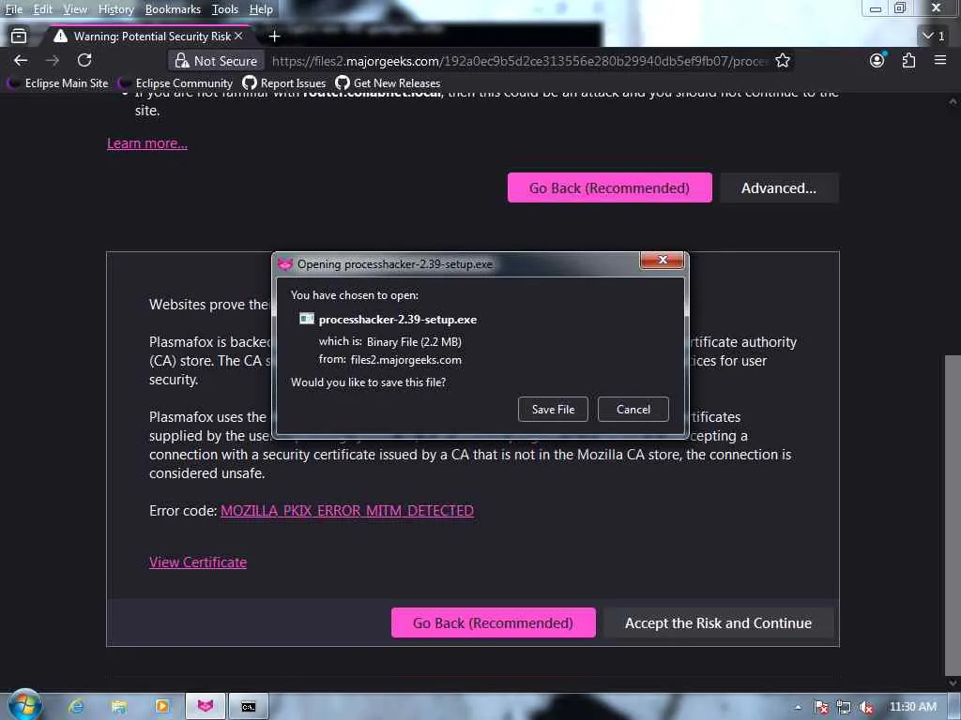Click Save File in the download dialog
The width and height of the screenshot is (961, 720).
tap(553, 409)
